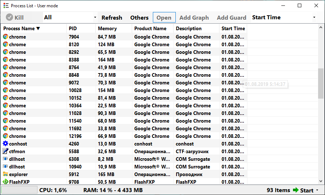Click Chrome icon of PID 8764 row
The image size is (325, 195).
click(5, 67)
